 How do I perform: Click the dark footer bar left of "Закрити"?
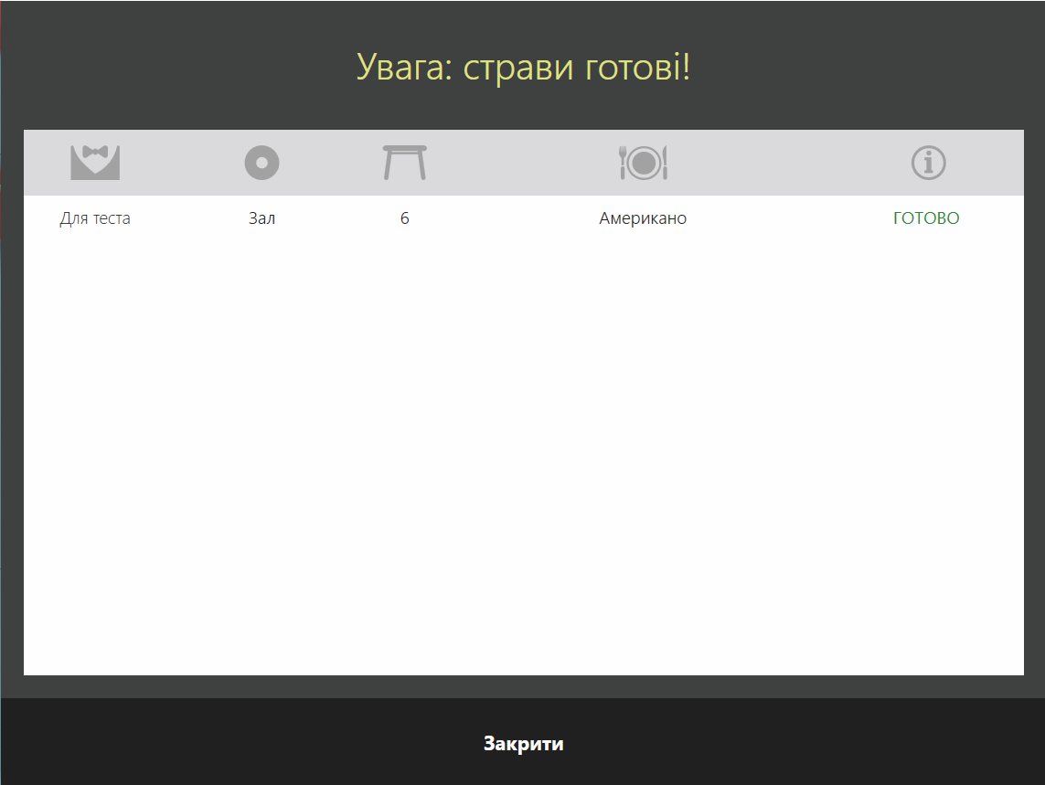pos(229,743)
